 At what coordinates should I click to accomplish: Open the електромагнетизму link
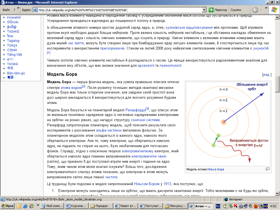[138, 151]
